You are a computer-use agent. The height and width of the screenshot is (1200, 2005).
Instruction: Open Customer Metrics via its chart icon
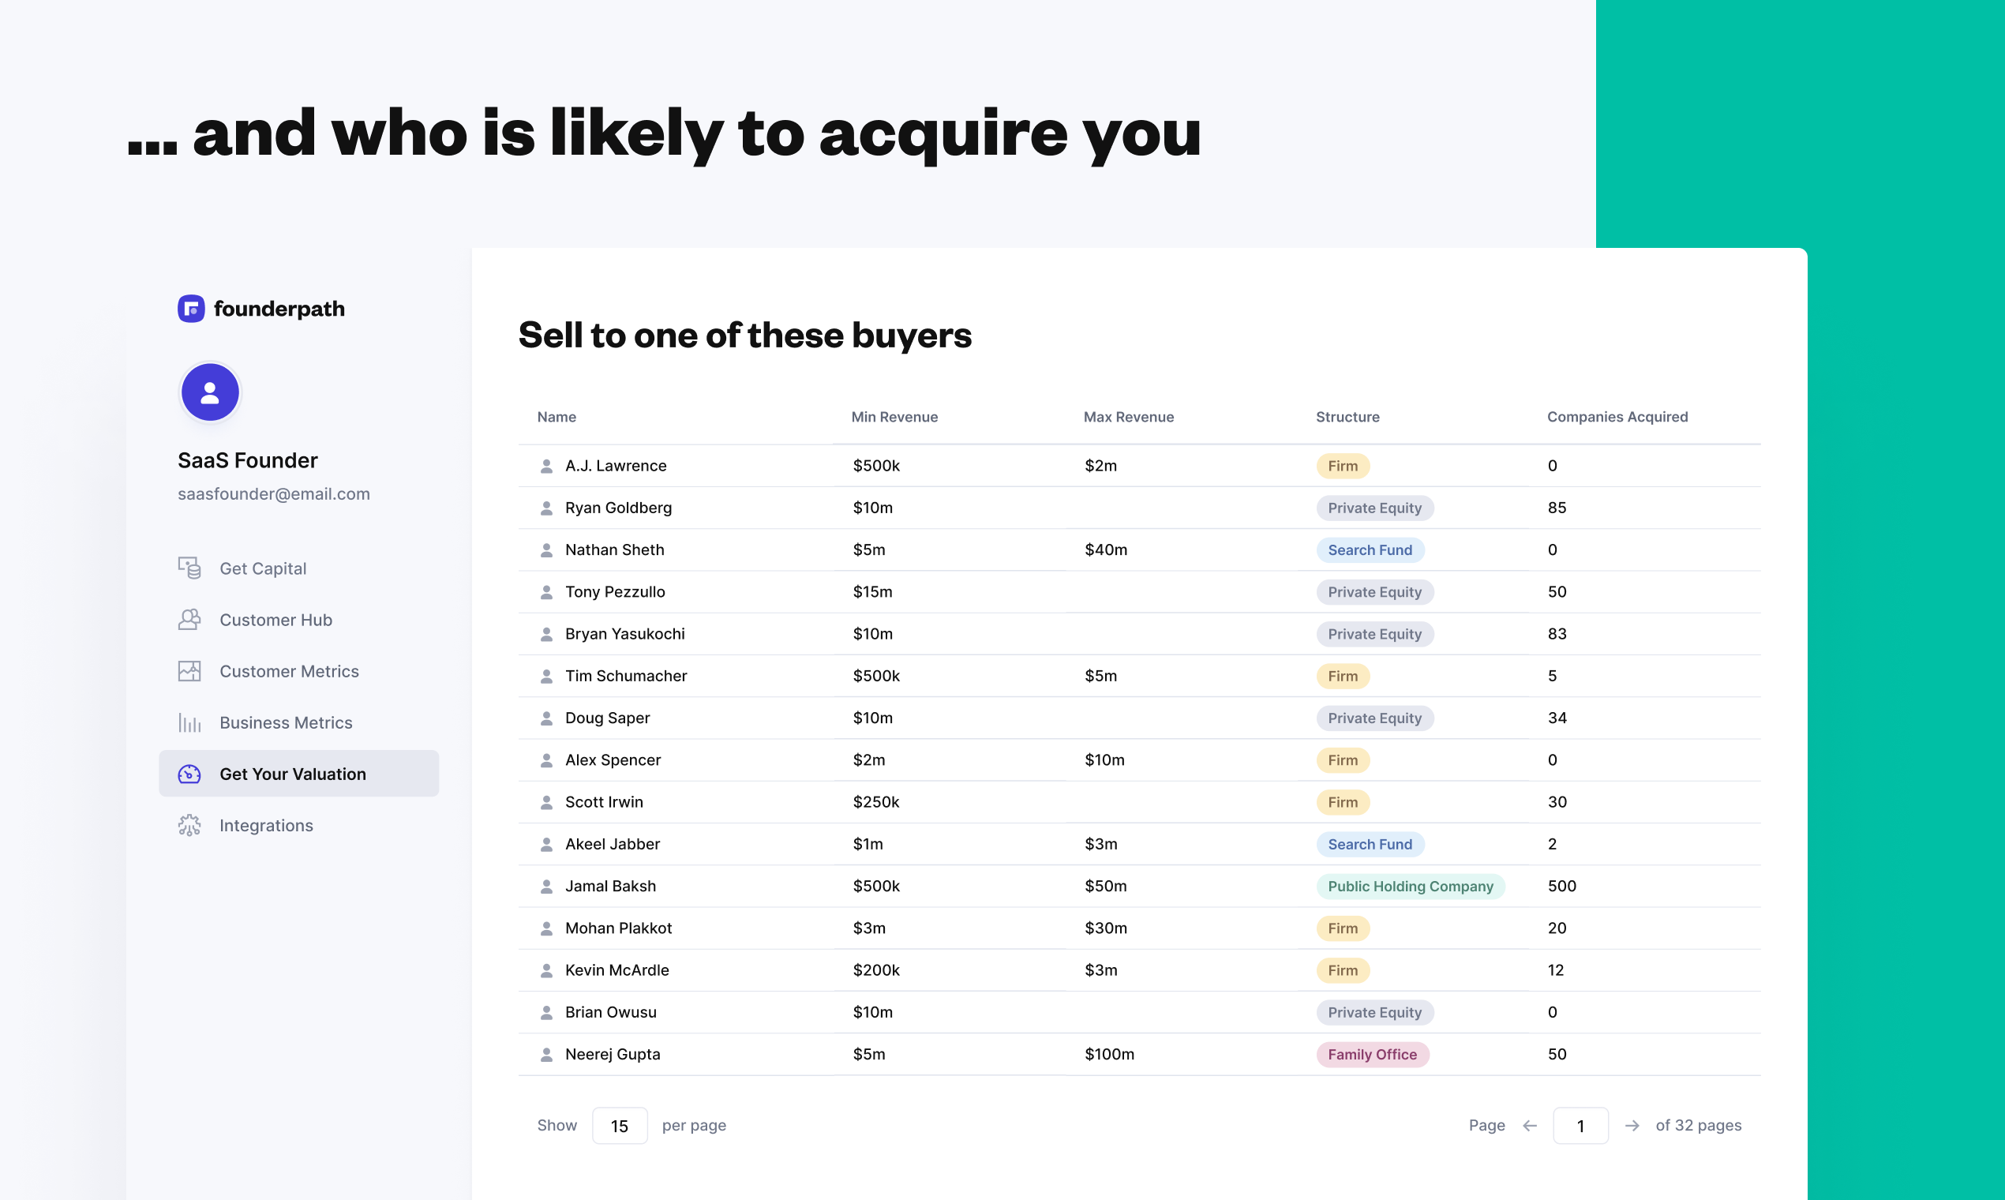189,670
